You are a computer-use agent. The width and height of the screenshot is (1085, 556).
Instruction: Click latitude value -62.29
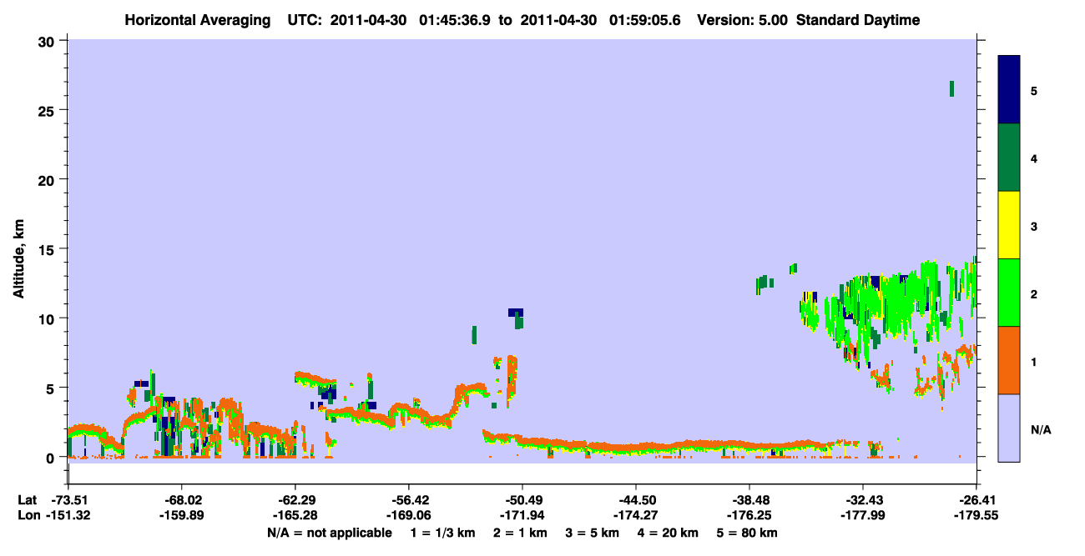pos(295,500)
